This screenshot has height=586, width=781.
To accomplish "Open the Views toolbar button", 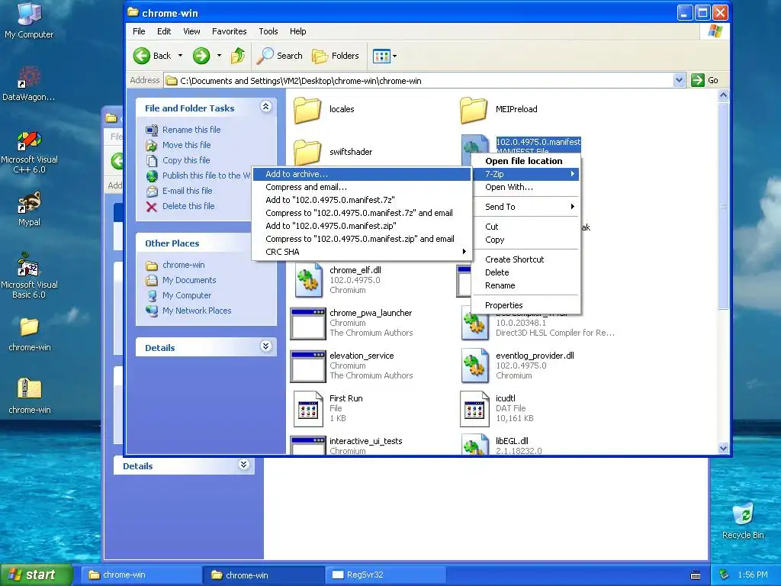I will pyautogui.click(x=381, y=56).
